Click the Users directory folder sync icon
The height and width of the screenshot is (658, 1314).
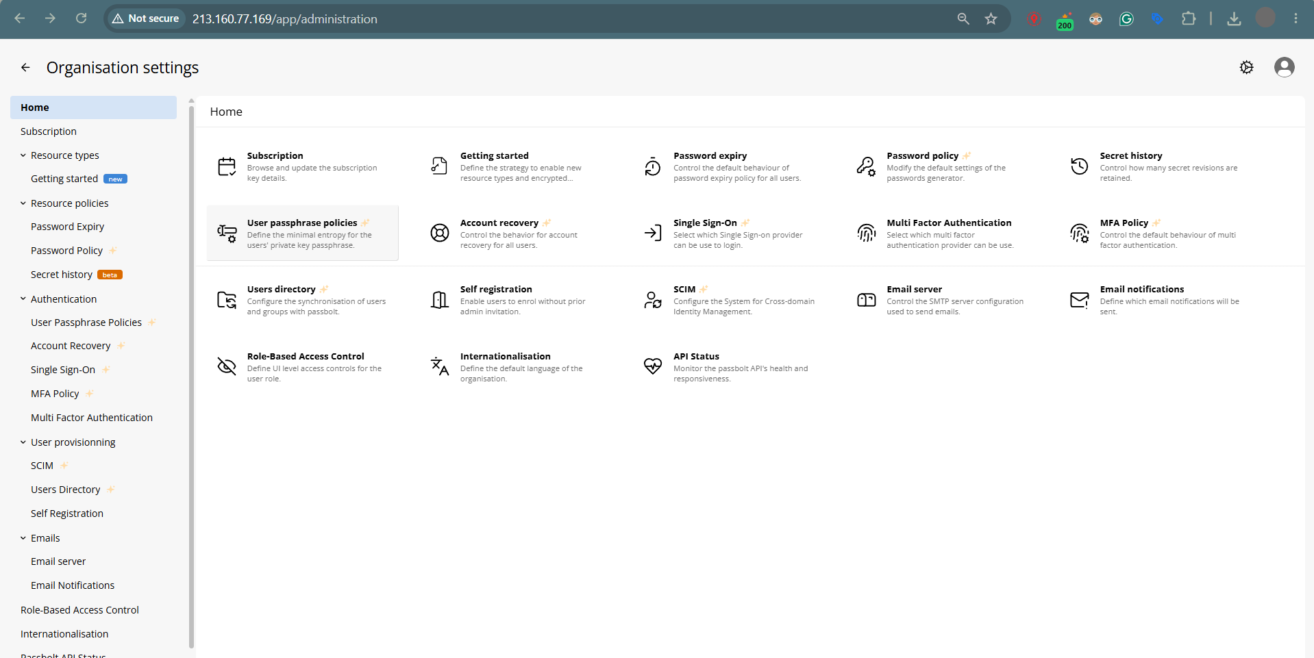pyautogui.click(x=227, y=299)
